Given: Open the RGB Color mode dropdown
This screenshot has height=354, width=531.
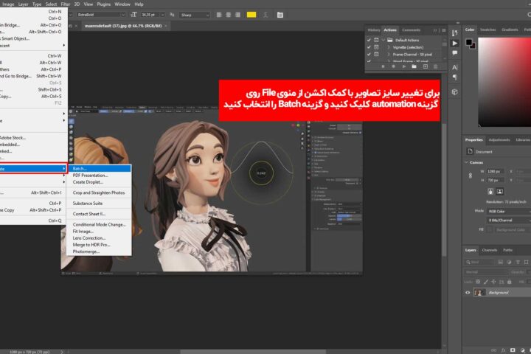Looking at the screenshot, I should 509,212.
